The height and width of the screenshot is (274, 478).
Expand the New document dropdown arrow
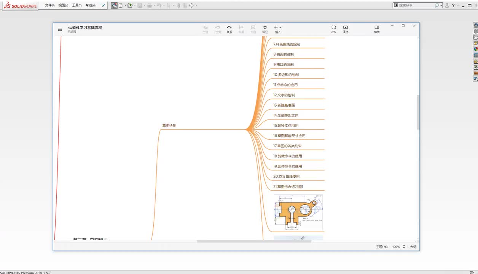click(x=125, y=5)
